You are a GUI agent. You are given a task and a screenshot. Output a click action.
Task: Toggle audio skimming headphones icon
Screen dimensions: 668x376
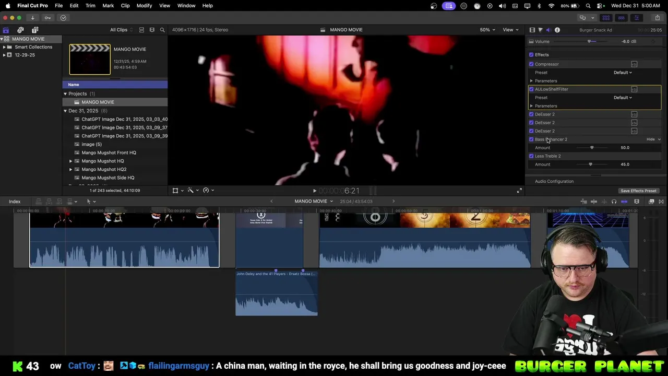614,202
